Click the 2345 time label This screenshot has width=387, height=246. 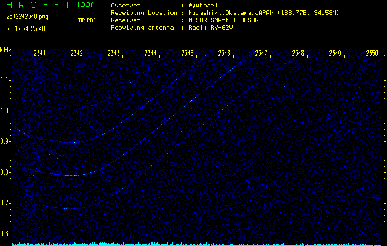(x=187, y=54)
